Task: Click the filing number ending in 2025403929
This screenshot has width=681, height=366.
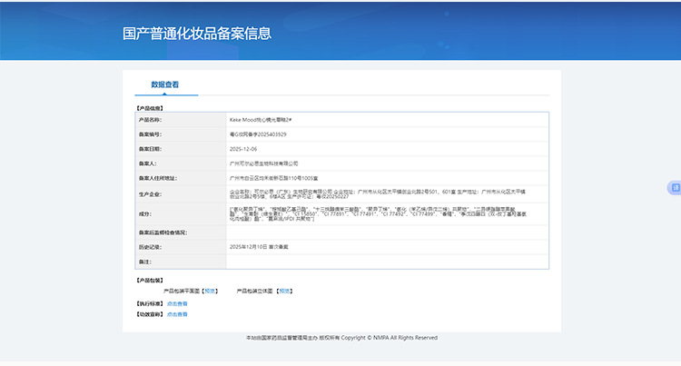Action: click(x=258, y=134)
